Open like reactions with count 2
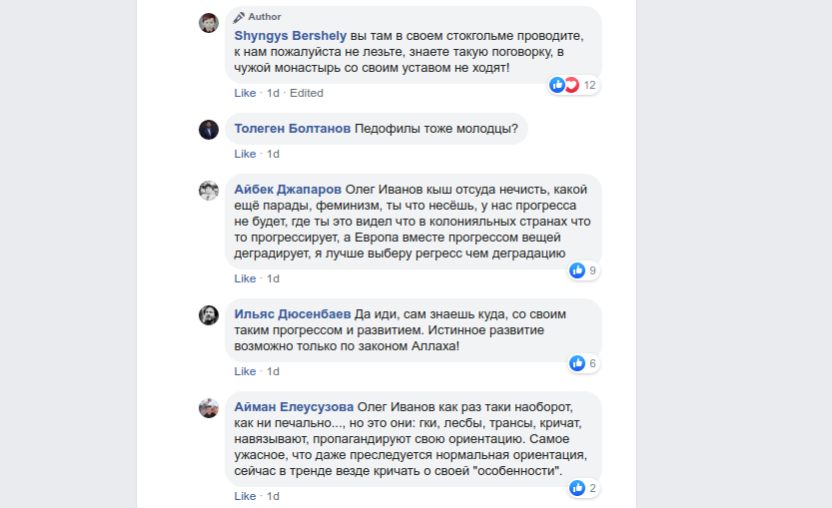 click(x=583, y=488)
